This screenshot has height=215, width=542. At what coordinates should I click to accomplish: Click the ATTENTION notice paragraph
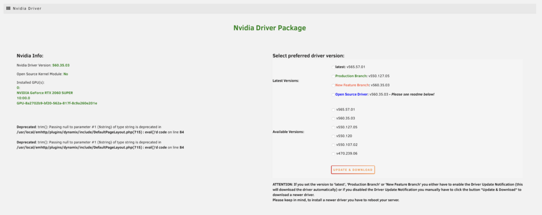(x=397, y=190)
